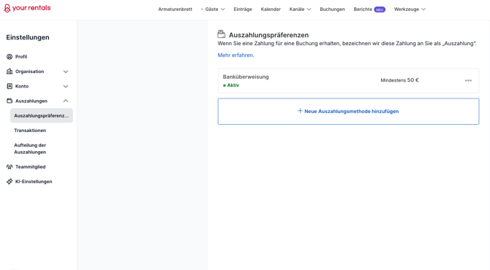The width and height of the screenshot is (490, 270).
Task: Click the Auszahlungspräferenzen heading icon
Action: click(222, 34)
